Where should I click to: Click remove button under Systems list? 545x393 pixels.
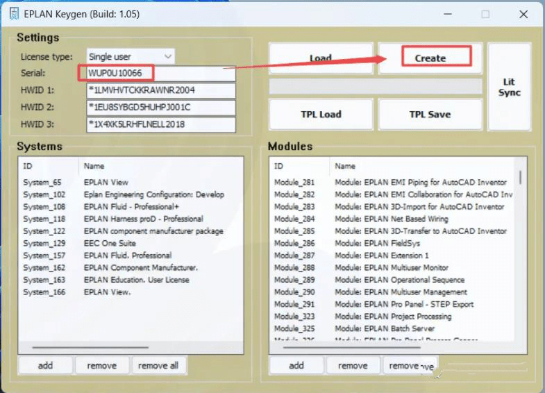coord(102,365)
